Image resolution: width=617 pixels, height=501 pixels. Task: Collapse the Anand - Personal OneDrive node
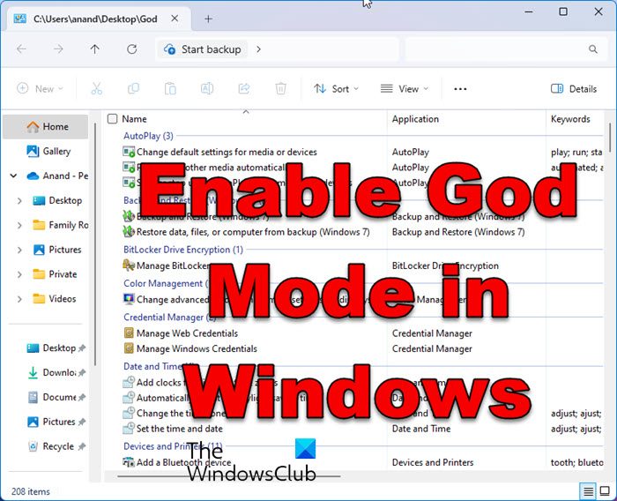coord(13,176)
